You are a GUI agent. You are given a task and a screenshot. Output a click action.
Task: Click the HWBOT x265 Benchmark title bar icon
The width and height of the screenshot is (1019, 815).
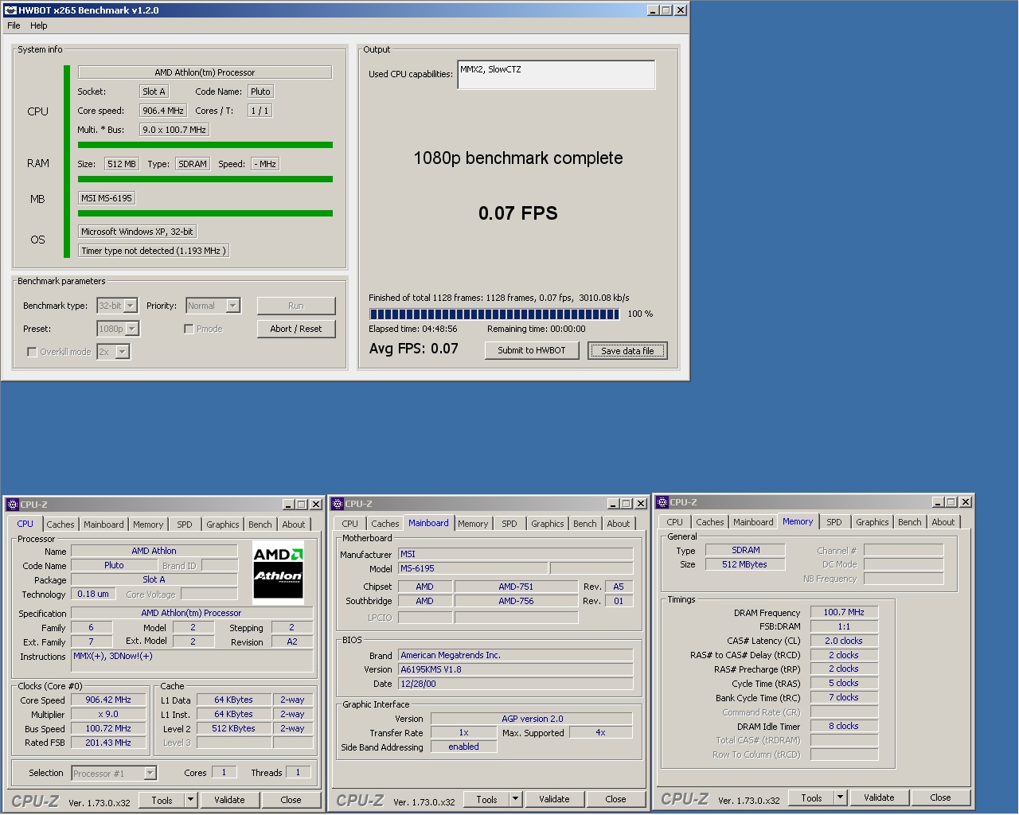[10, 10]
